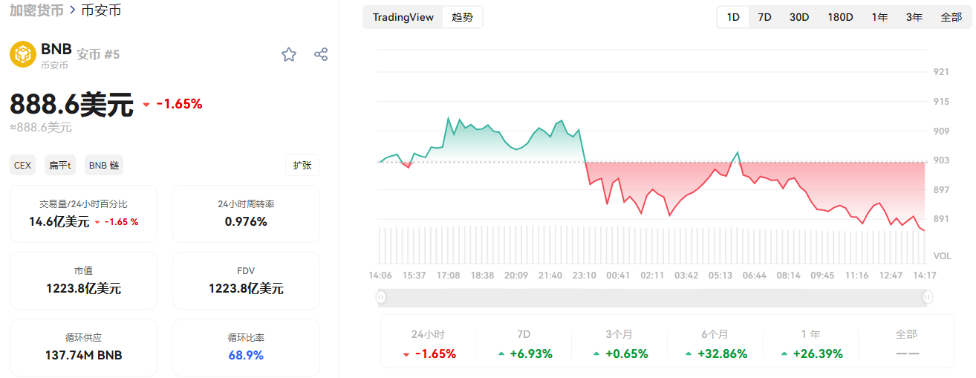Select the 3年 time range

pos(914,17)
